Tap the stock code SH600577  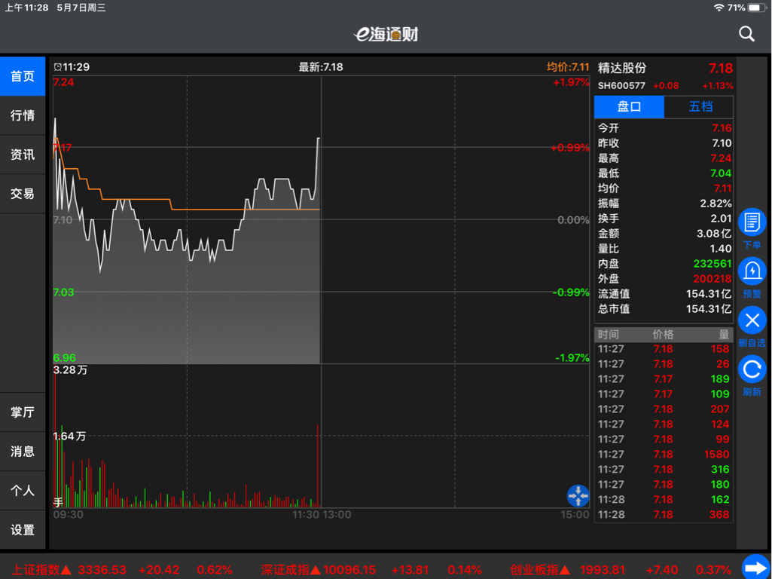click(621, 86)
